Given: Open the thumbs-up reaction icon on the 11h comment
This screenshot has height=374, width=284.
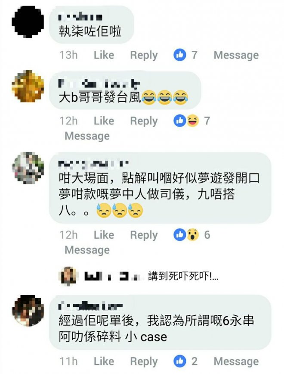Looking at the screenshot, I should click(x=180, y=361).
